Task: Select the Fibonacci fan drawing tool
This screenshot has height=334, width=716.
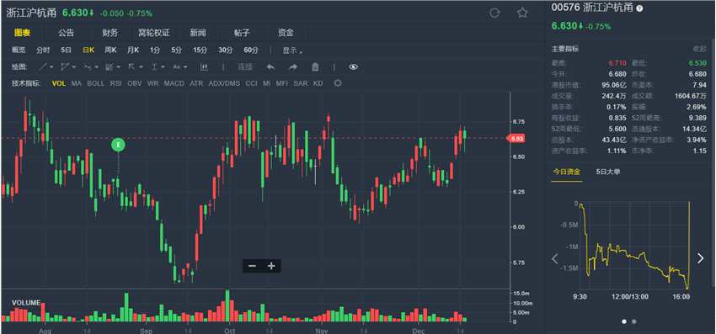Action: click(88, 67)
